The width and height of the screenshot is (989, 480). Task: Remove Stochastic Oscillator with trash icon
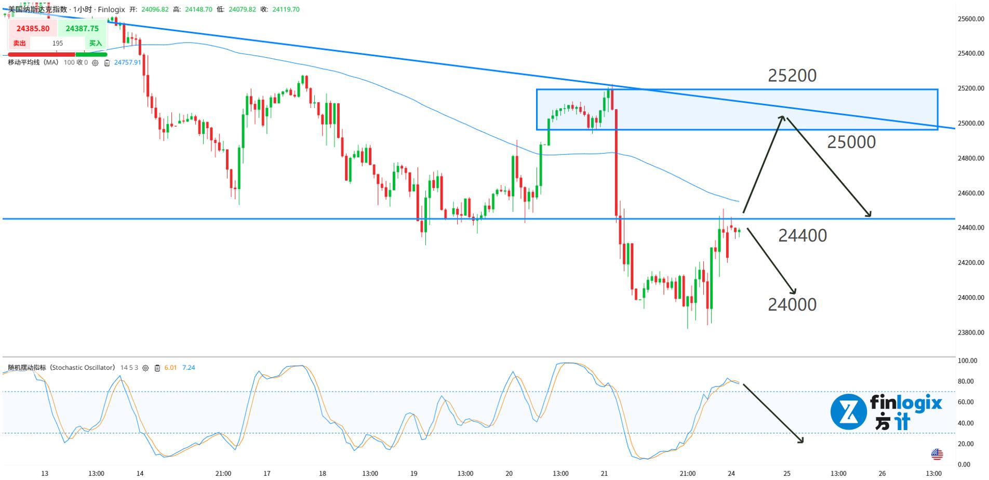click(157, 368)
